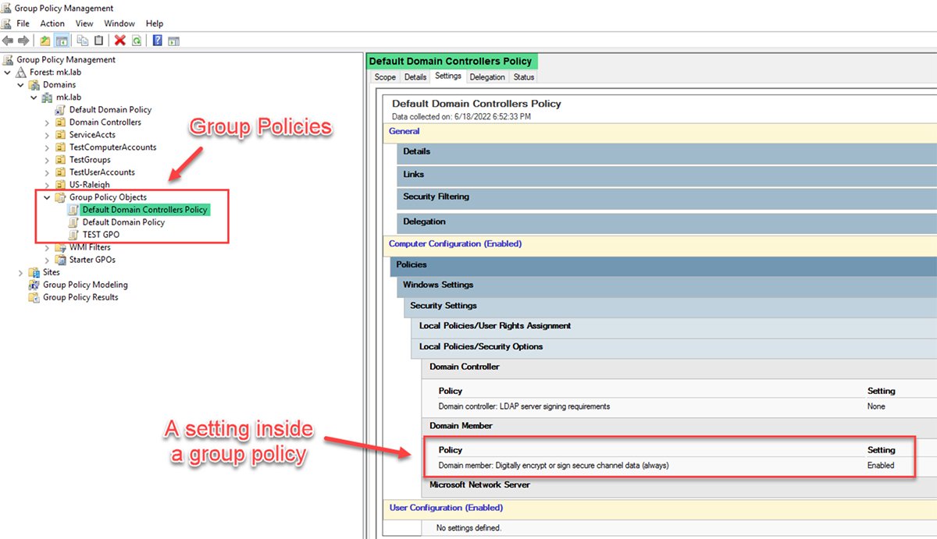Open the Action menu
The image size is (937, 539).
click(x=52, y=23)
